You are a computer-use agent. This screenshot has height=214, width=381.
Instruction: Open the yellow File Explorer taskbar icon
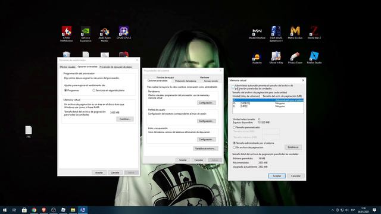(x=73, y=210)
